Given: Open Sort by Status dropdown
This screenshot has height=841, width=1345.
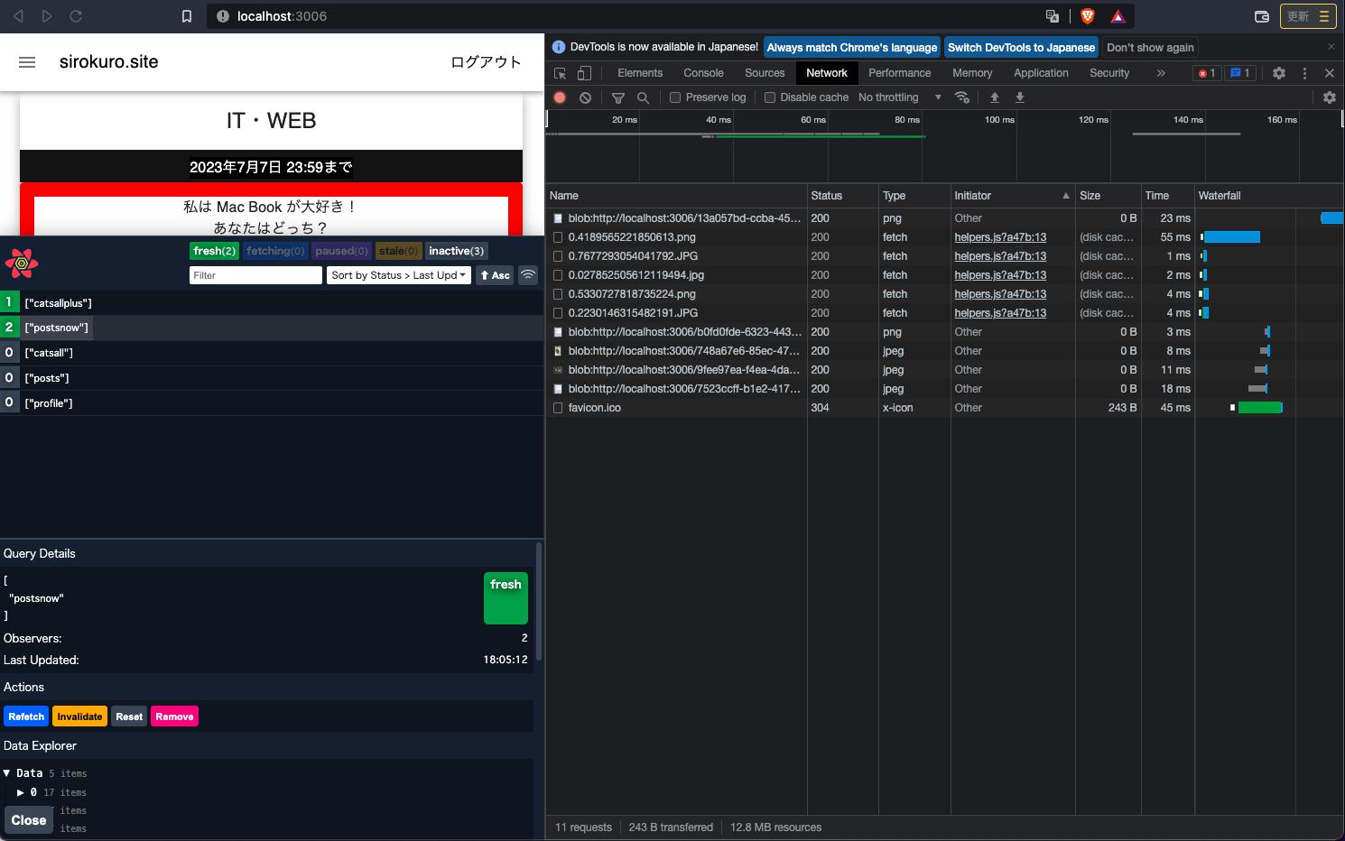Looking at the screenshot, I should coord(398,275).
